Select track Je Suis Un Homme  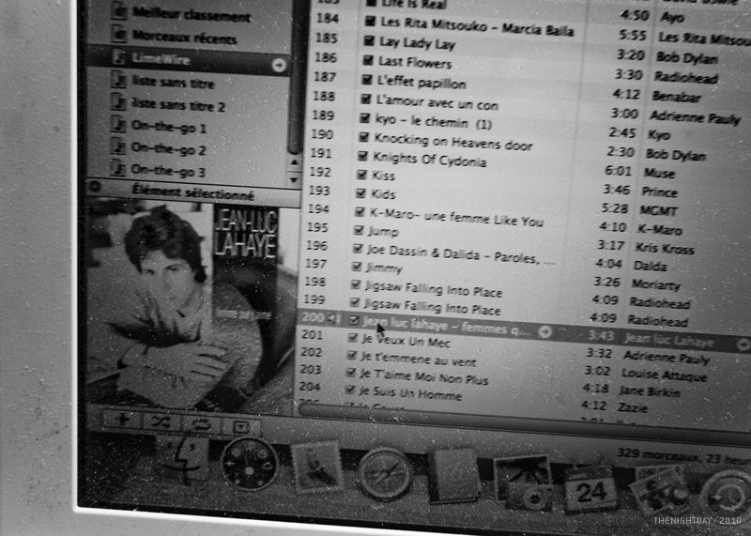pos(410,393)
